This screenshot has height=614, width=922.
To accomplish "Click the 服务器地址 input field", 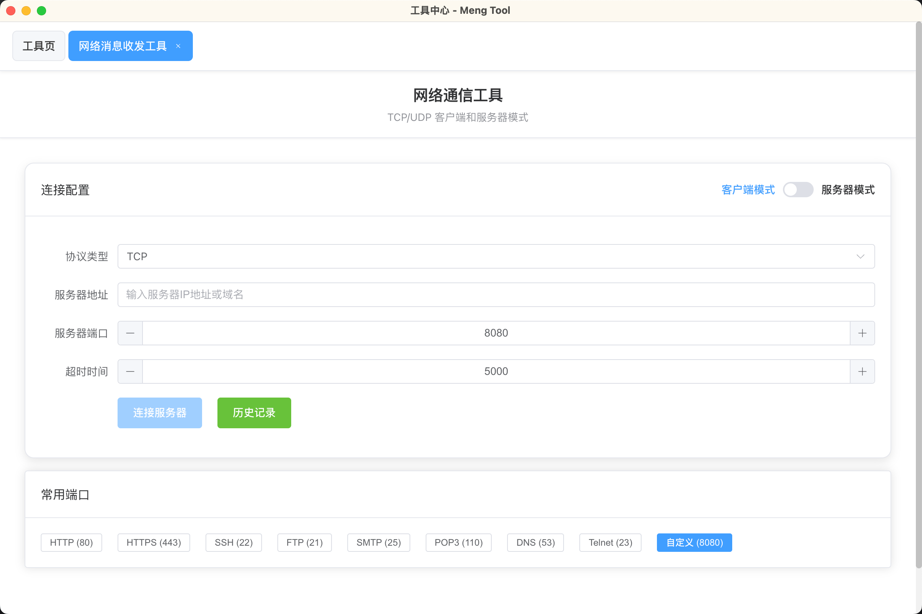I will (x=496, y=294).
